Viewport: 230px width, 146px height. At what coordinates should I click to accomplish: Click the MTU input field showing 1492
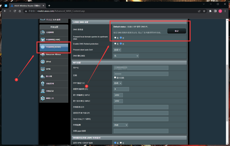118,95
